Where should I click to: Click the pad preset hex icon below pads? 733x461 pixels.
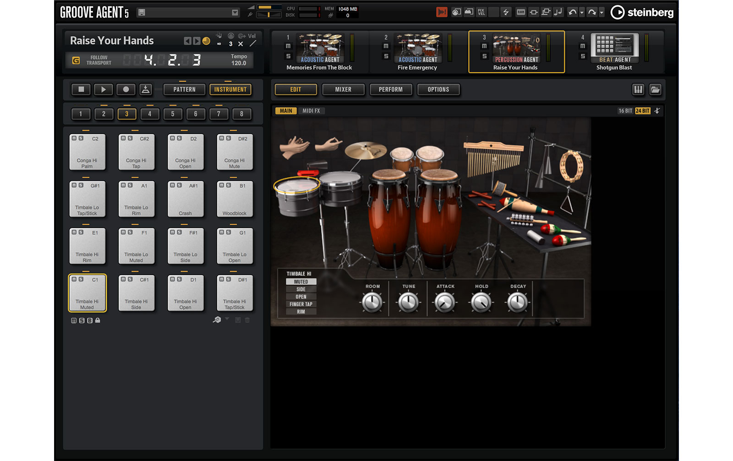[x=217, y=320]
